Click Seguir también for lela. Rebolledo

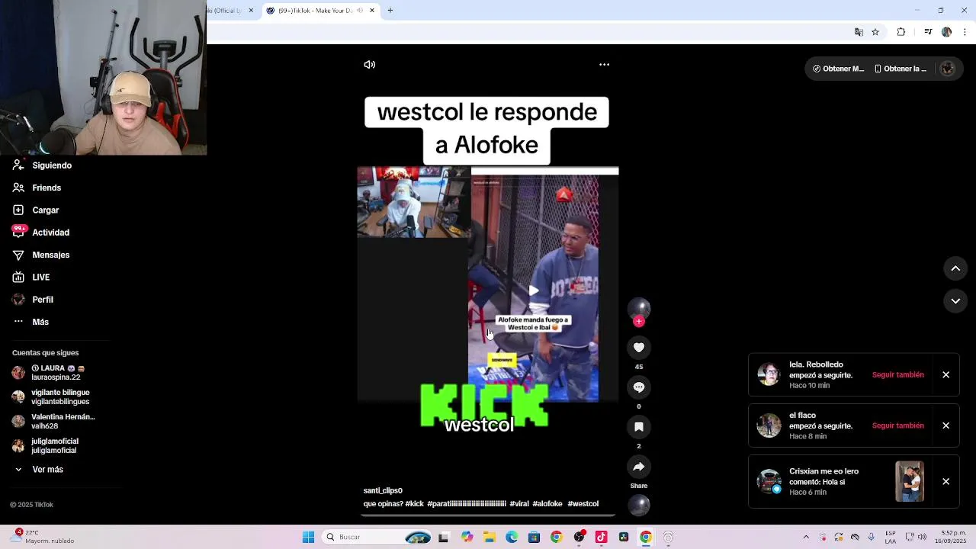pos(897,375)
